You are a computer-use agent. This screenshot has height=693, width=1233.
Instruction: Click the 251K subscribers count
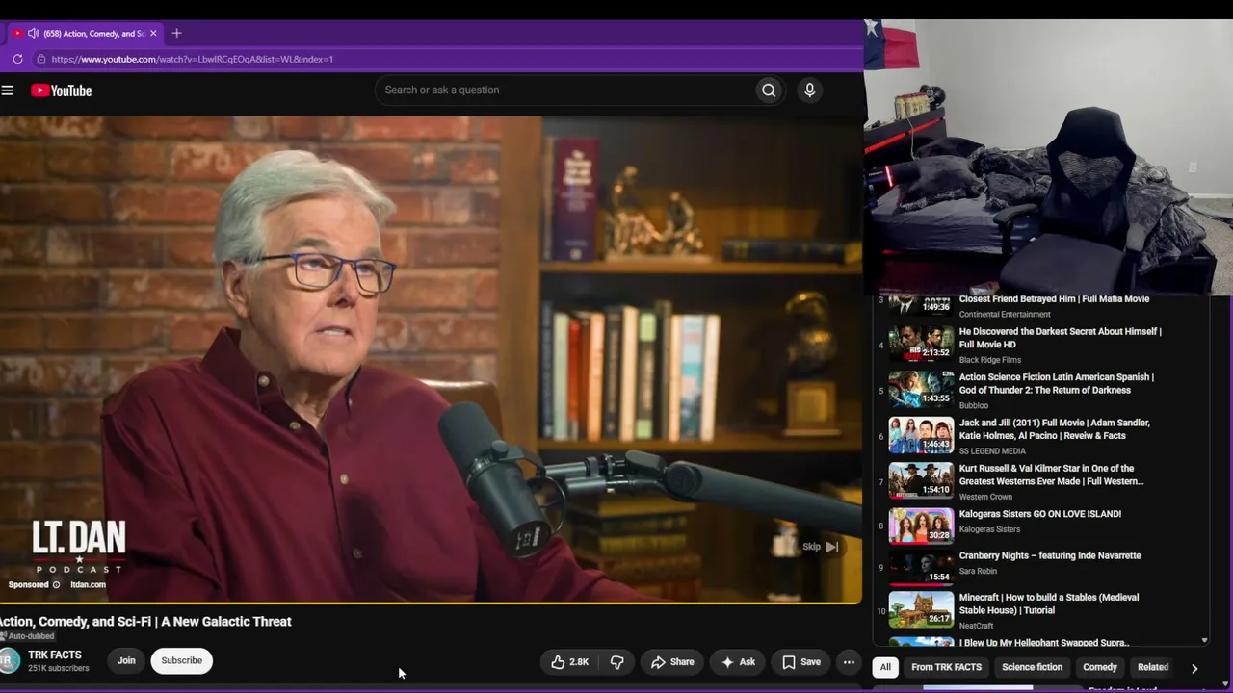58,668
